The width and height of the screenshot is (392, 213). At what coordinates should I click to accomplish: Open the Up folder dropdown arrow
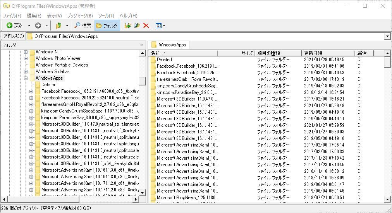(67, 26)
